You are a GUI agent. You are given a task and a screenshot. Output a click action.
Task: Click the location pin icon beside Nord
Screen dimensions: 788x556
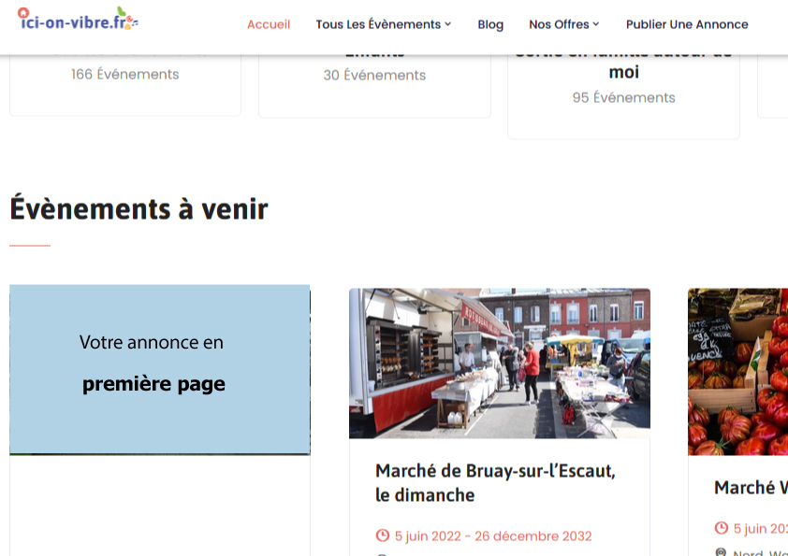[721, 552]
